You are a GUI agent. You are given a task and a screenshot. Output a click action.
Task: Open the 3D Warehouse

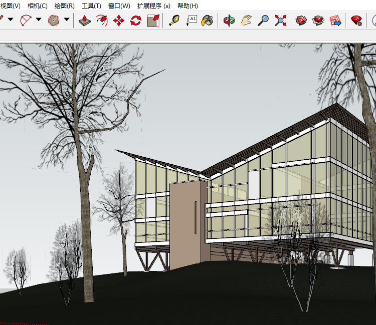click(301, 21)
